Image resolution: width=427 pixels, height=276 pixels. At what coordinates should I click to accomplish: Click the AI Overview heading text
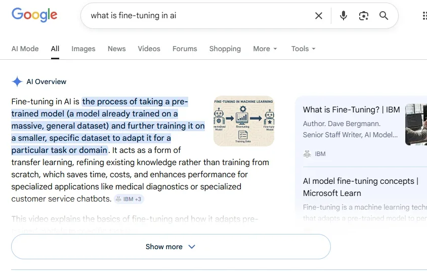click(47, 82)
